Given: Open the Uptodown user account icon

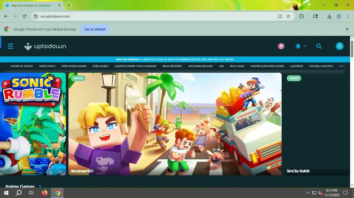Looking at the screenshot, I should tap(340, 46).
